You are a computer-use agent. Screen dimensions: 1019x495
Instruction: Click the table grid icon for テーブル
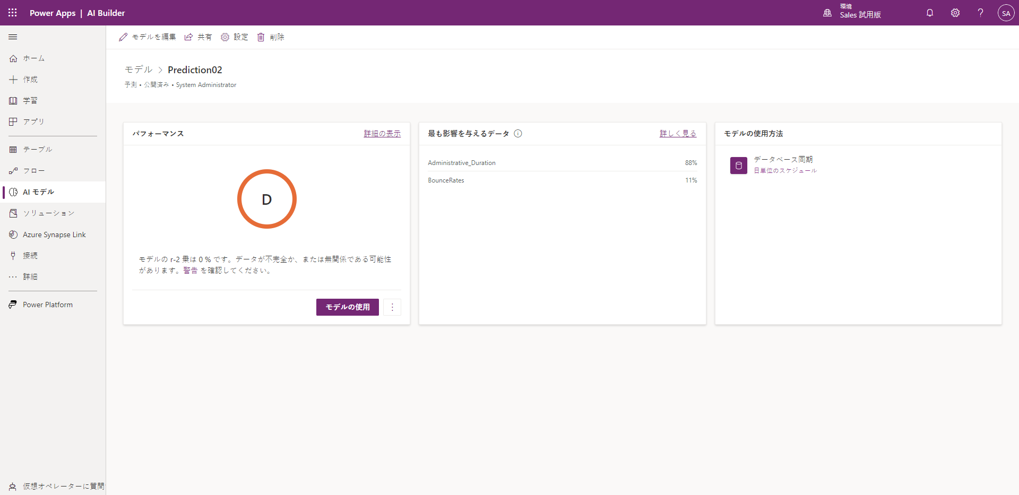pyautogui.click(x=13, y=150)
